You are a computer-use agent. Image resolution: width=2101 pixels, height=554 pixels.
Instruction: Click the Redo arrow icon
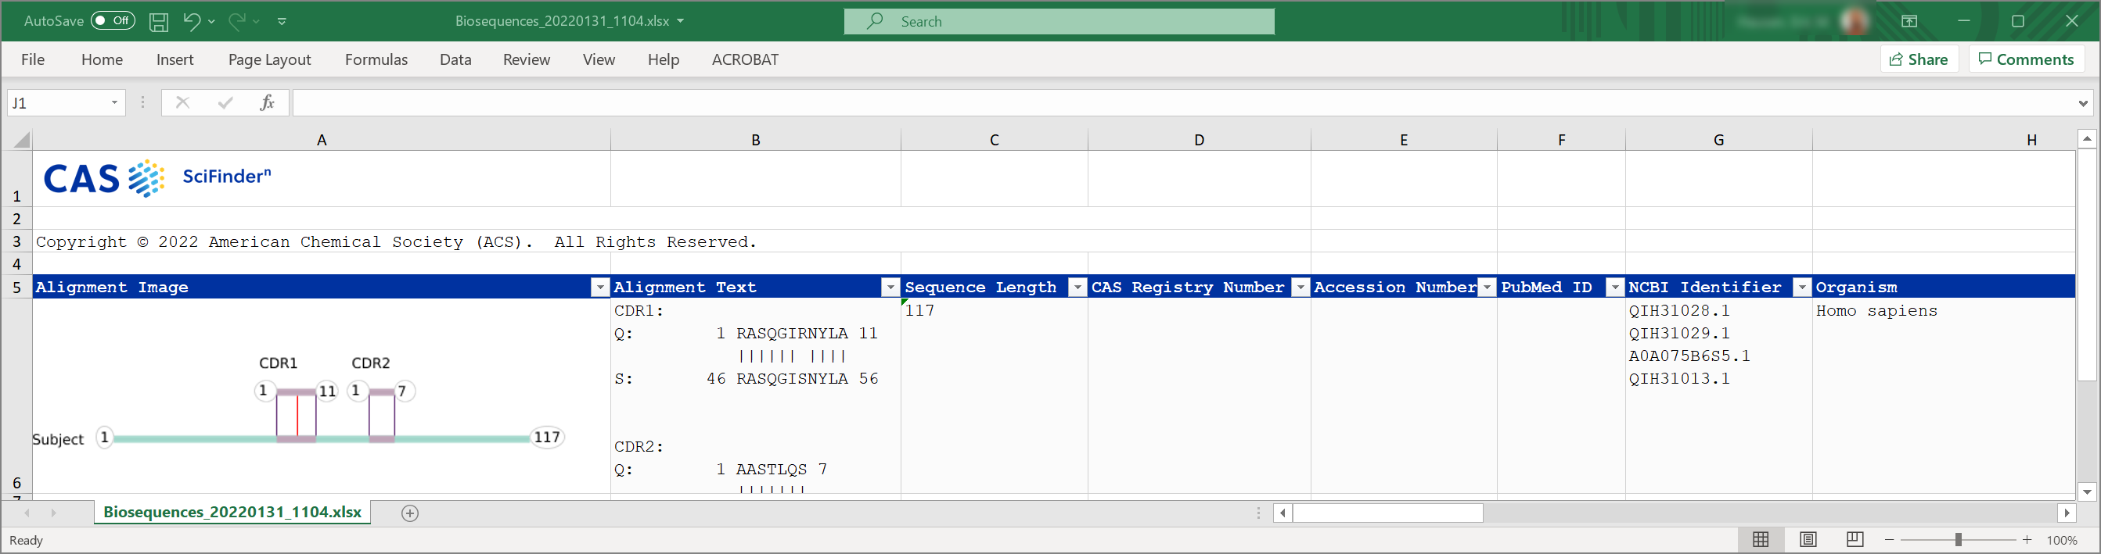(x=236, y=21)
